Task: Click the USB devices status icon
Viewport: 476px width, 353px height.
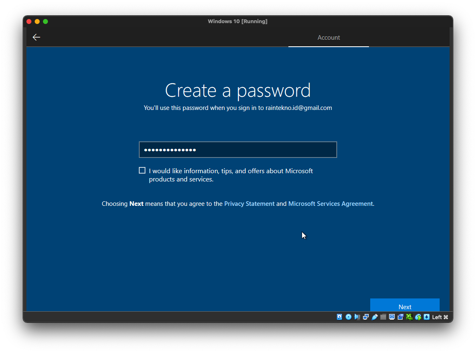Action: click(x=375, y=317)
